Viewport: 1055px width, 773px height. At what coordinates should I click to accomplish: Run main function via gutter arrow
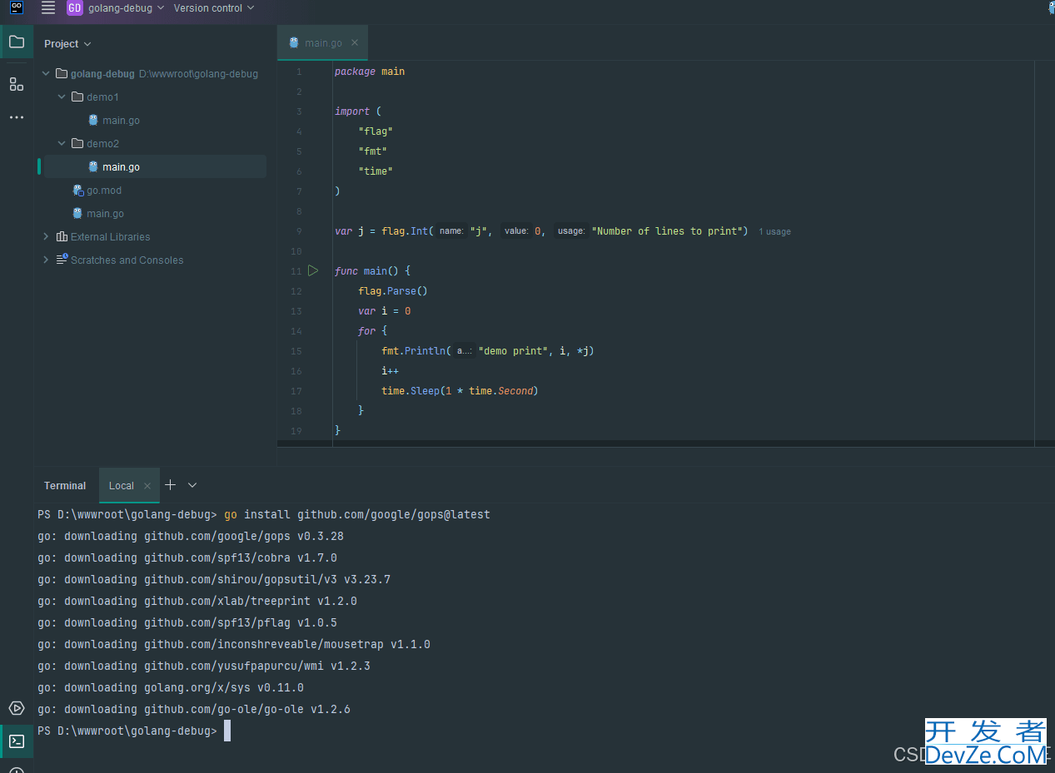pyautogui.click(x=313, y=270)
